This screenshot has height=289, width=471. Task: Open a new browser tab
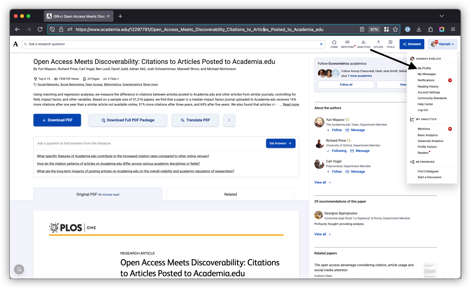coord(120,16)
